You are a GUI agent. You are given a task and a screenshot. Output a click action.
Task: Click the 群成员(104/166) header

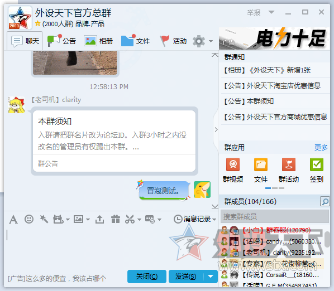[250, 201]
